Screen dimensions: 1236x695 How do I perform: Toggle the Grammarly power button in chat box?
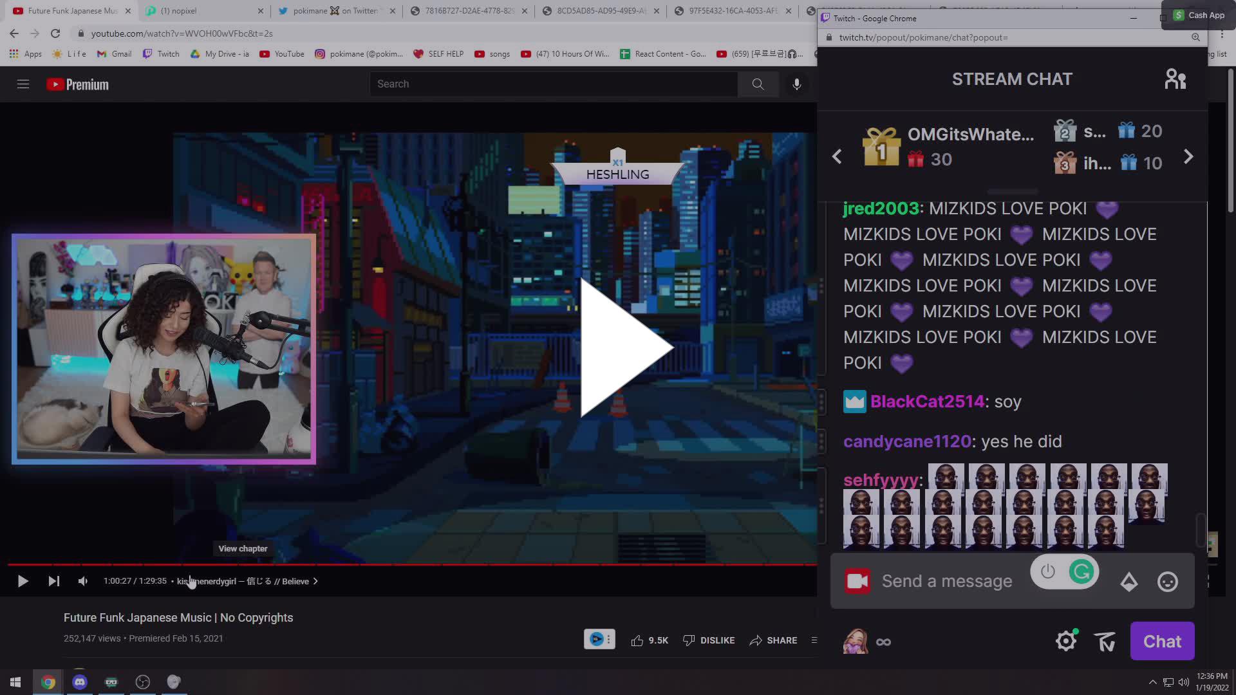click(1047, 571)
